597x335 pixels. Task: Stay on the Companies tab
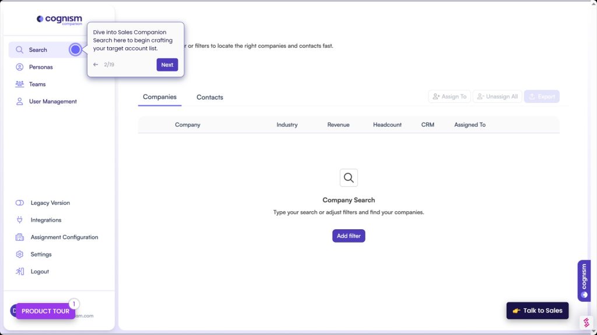click(160, 97)
